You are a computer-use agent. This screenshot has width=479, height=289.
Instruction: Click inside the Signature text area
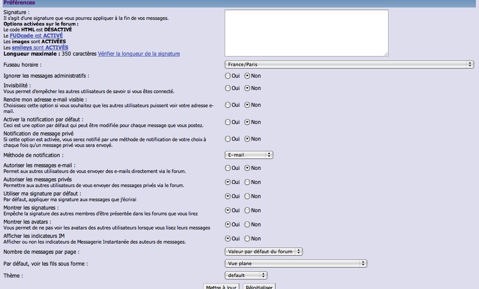point(306,33)
